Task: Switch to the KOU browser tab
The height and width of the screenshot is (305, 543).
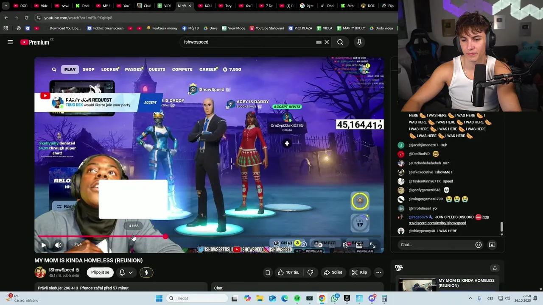Action: 204,6
